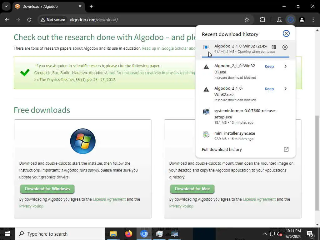Open Full download history
The height and width of the screenshot is (240, 320).
tap(246, 150)
